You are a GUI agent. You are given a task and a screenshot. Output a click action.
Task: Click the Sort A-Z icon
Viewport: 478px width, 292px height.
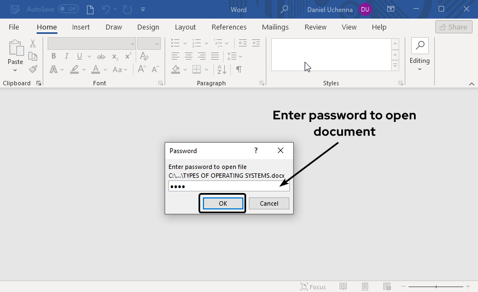point(221,69)
